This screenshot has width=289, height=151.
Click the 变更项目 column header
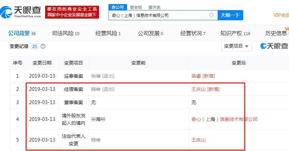coord(73,63)
